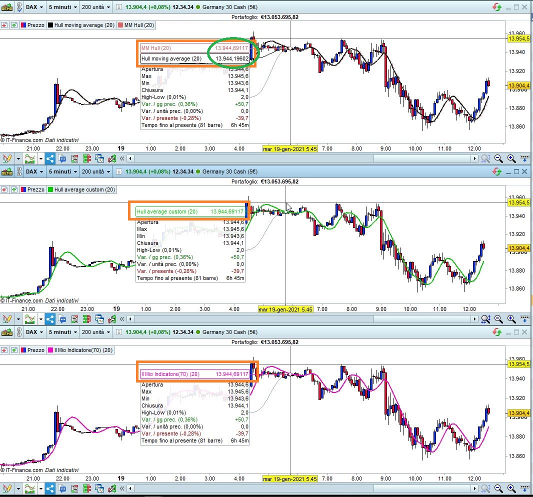Expand the drawing tools dropdown arrow in the top chart
The width and height of the screenshot is (533, 497).
(18, 158)
